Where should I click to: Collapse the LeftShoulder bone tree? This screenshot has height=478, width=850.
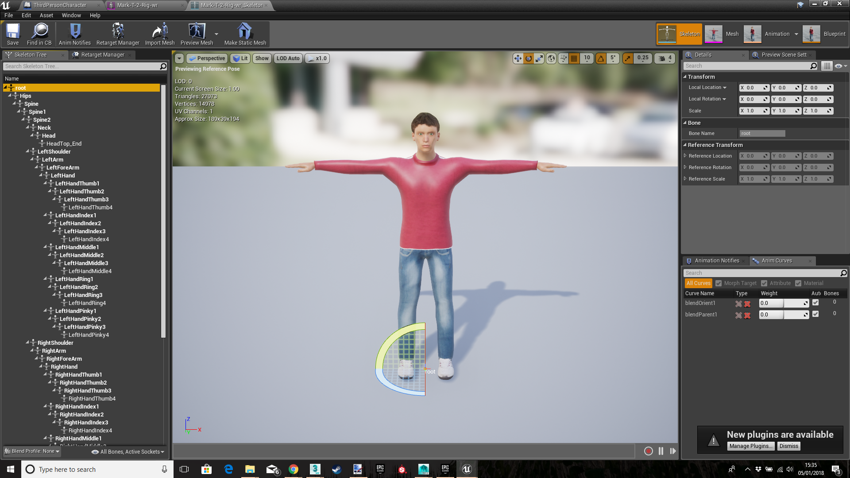(27, 151)
